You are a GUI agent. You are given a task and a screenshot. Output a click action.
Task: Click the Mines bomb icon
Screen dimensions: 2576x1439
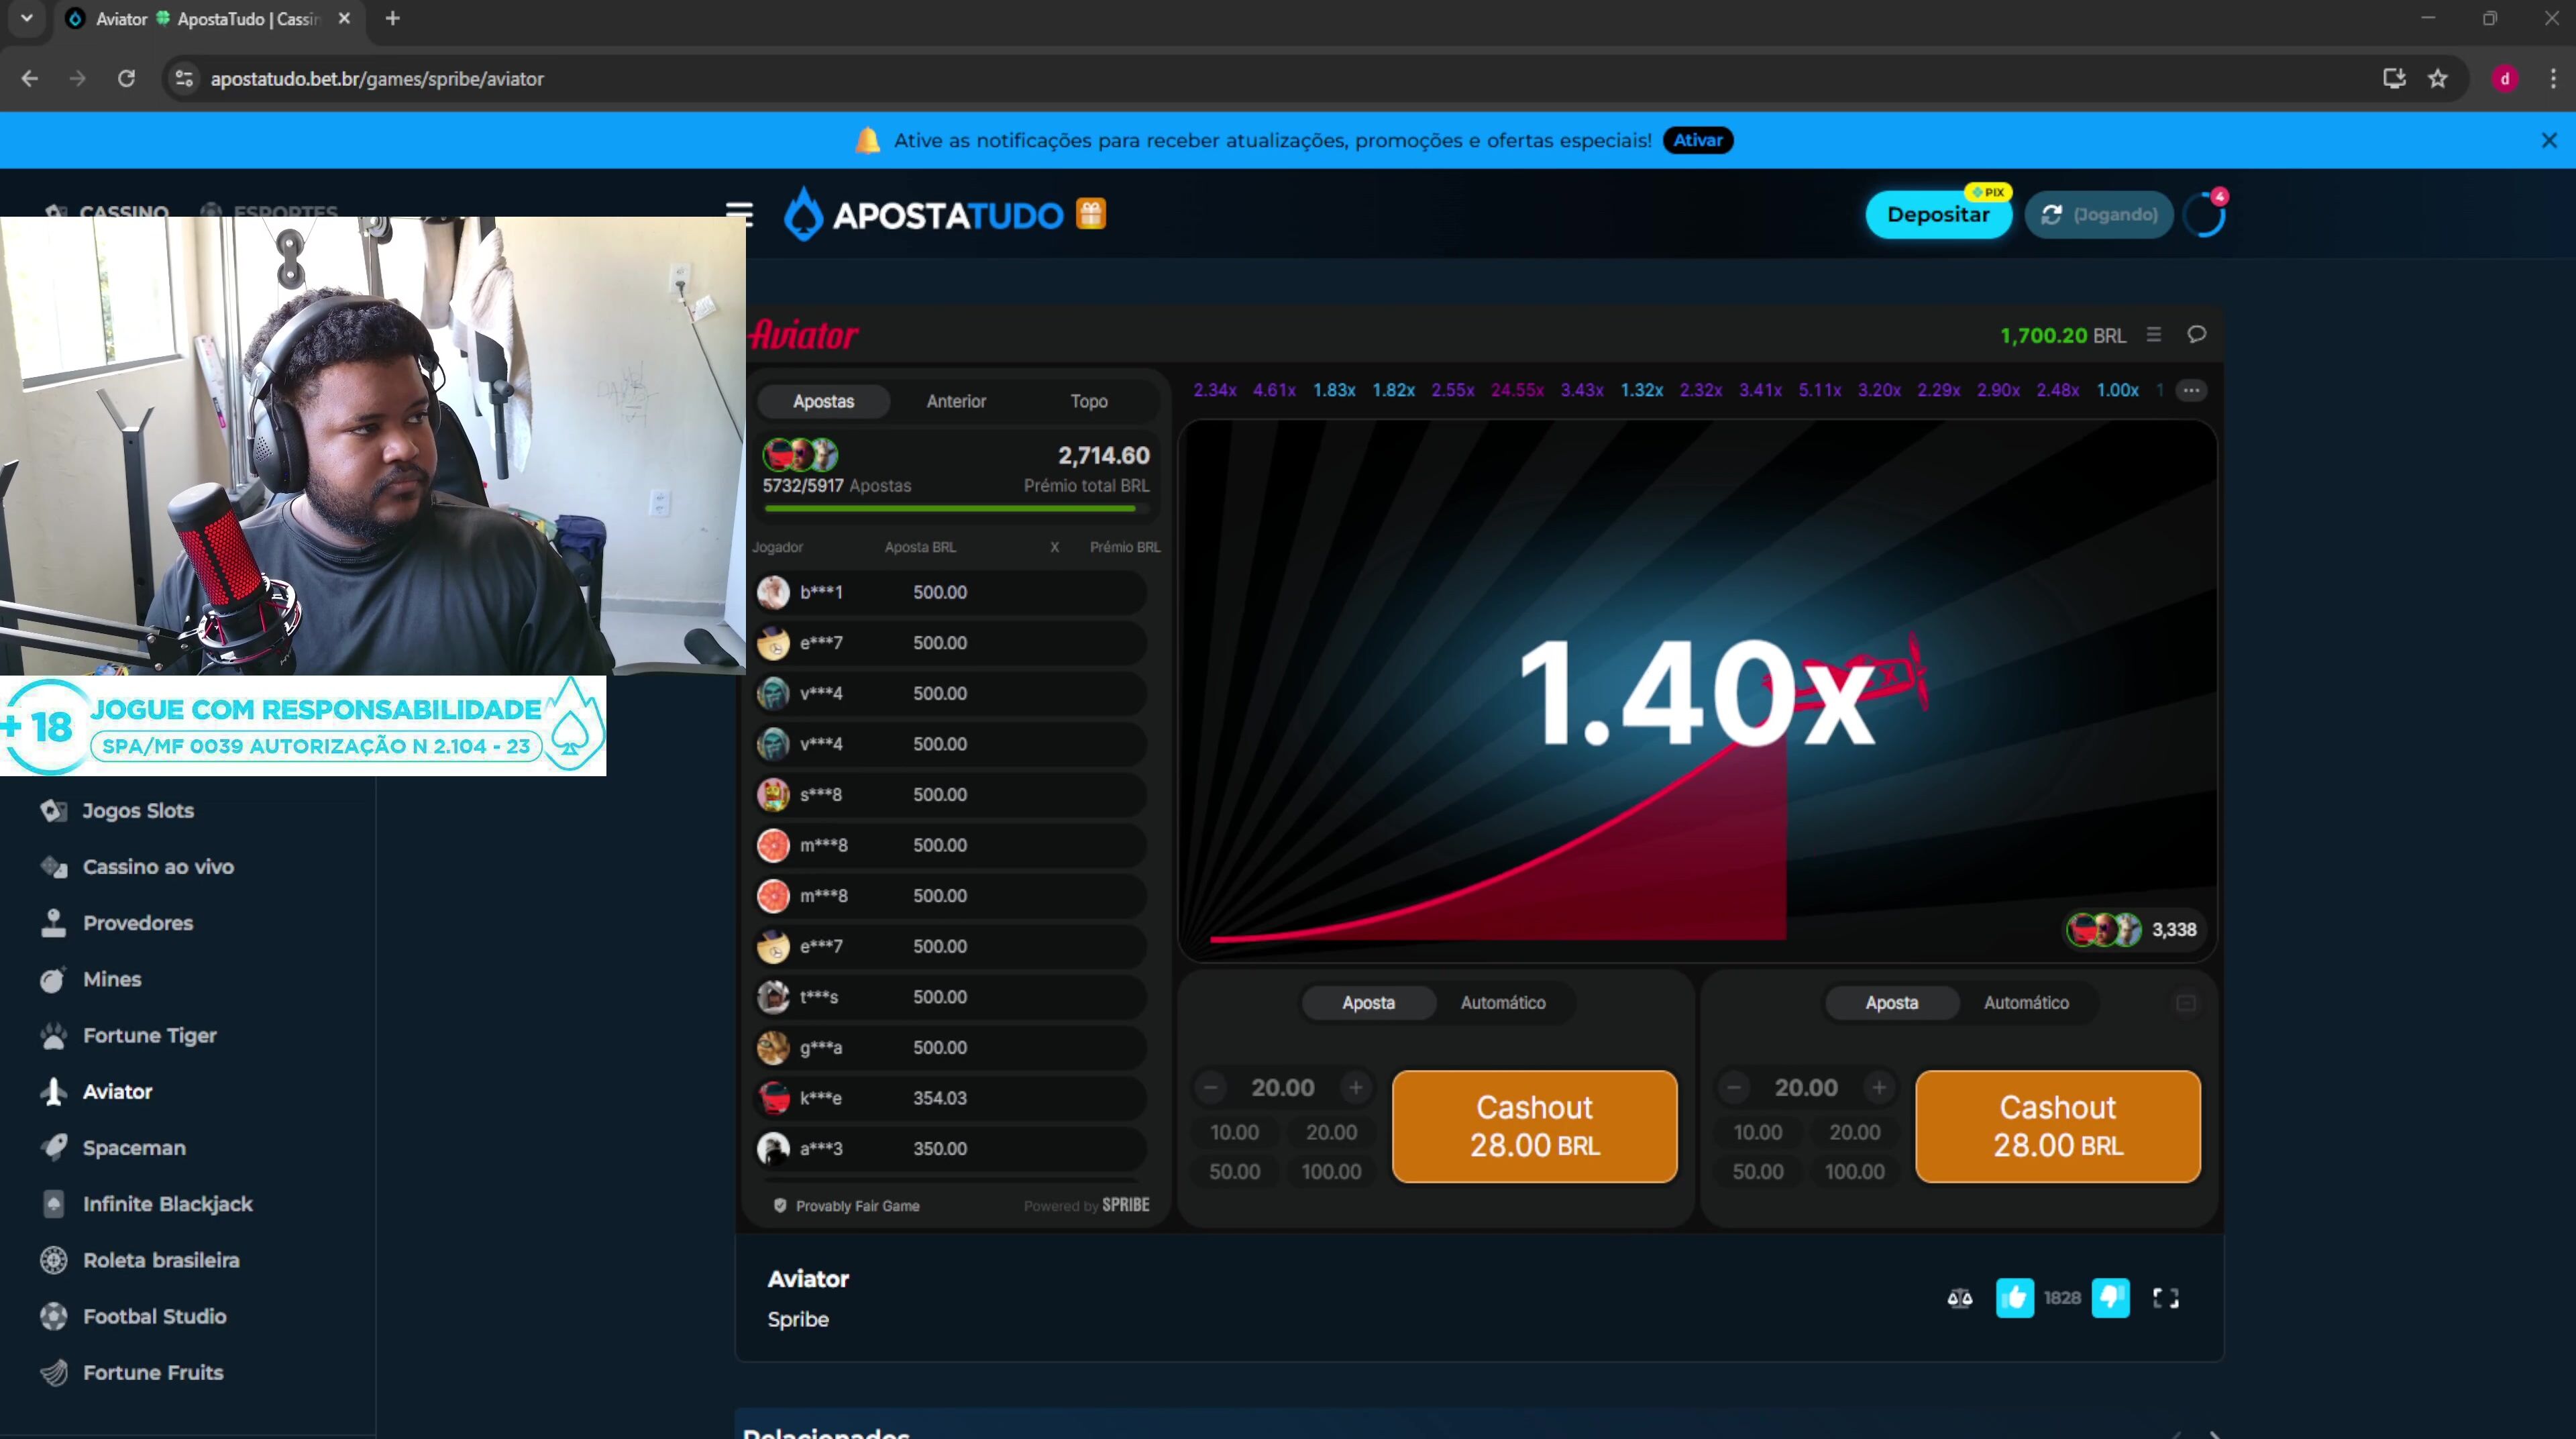[54, 979]
